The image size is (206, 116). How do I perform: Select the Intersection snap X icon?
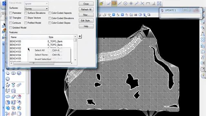142,4
